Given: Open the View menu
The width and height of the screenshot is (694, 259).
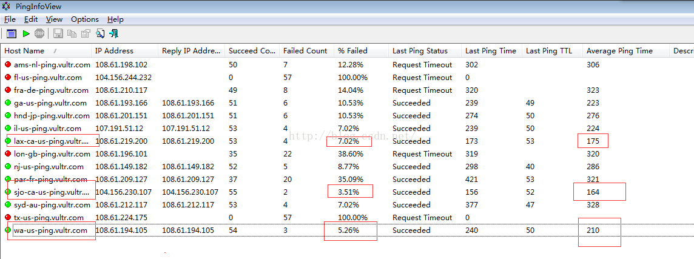Looking at the screenshot, I should (x=54, y=19).
